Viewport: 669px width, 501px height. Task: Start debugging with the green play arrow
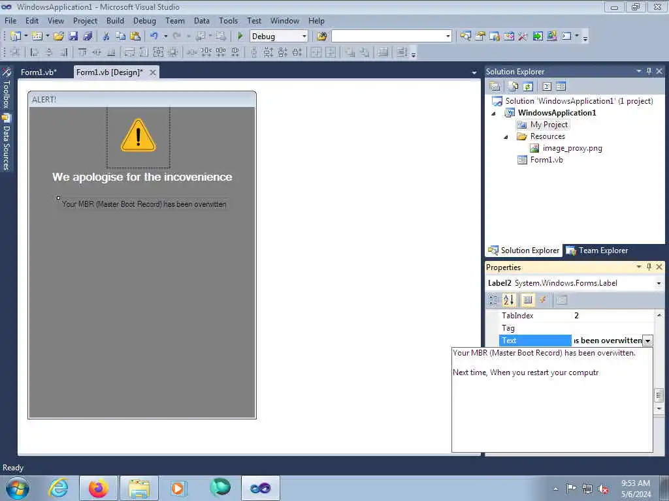click(x=240, y=37)
